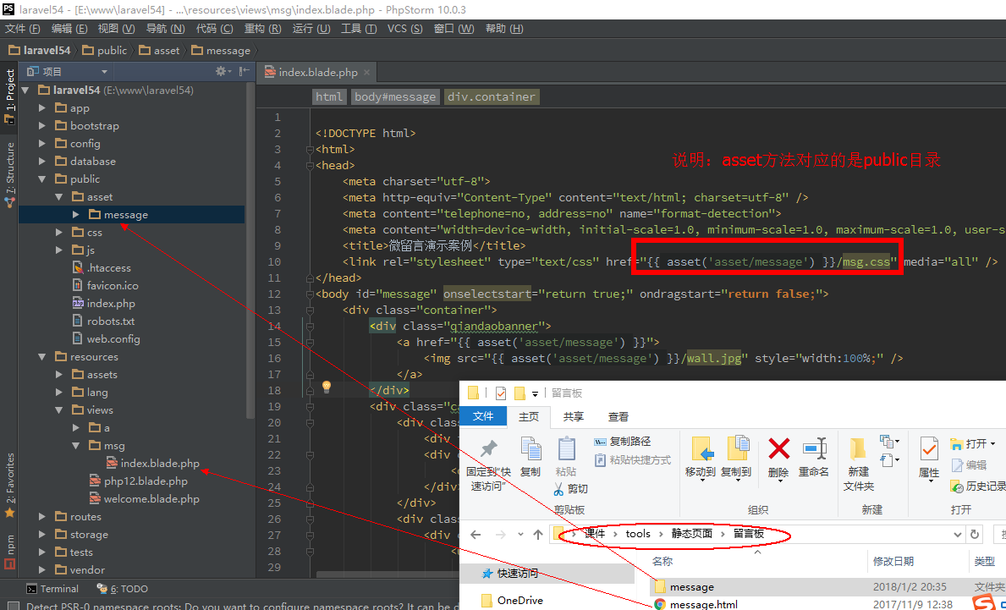The height and width of the screenshot is (610, 1006).
Task: Open the 项目 view selector dropdown
Action: click(x=104, y=72)
